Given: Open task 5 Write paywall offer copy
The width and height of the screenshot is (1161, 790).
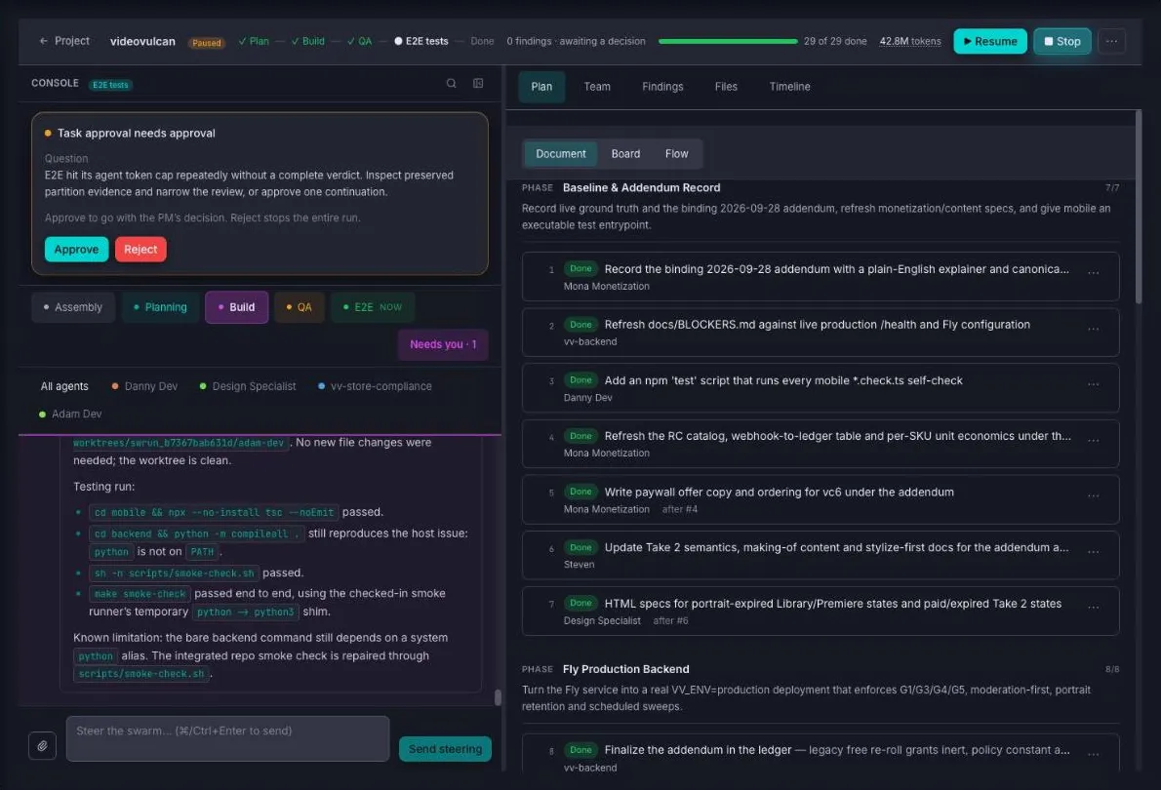Looking at the screenshot, I should tap(821, 499).
